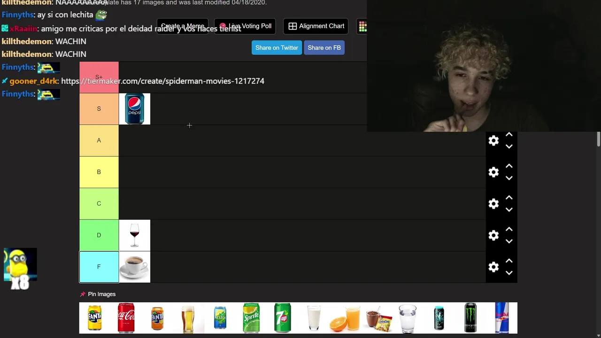Open the tiermaker spiderman-movies chat link
601x338 pixels.
(x=162, y=81)
